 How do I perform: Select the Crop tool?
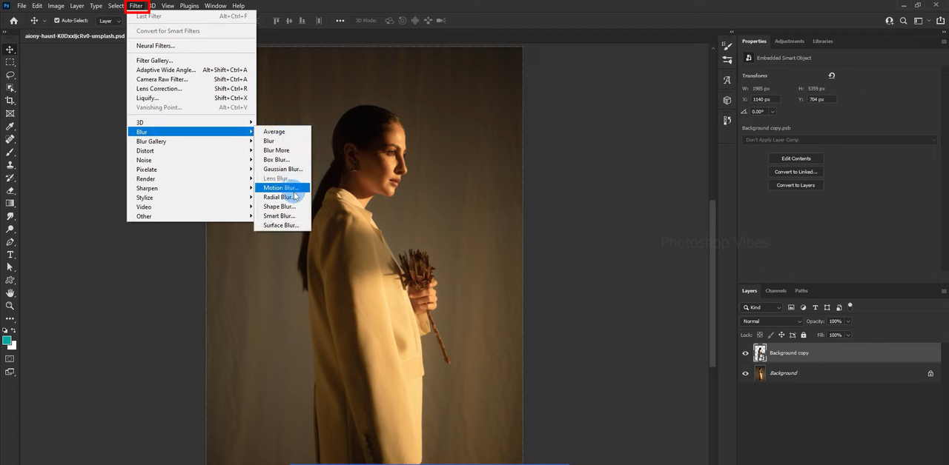point(10,101)
